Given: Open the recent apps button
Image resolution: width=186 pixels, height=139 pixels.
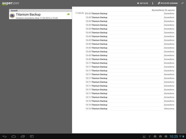Looking at the screenshot, I should (23, 137).
